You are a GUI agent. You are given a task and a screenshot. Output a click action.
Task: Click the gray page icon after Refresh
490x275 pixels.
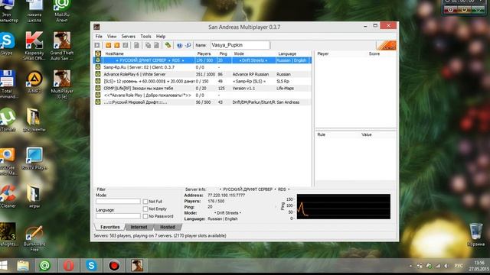click(136, 45)
